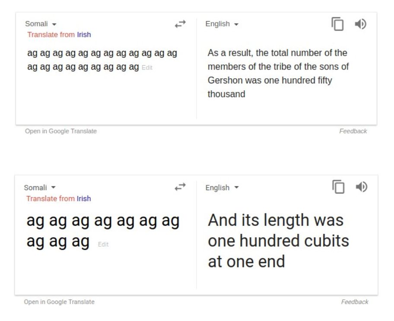394x321 pixels.
Task: Click Edit beside the large ag text
Action: click(103, 245)
